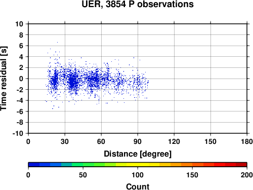Image resolution: width=253 pixels, height=190 pixels.
Task: Click the x-axis tick label 120
Action: pyautogui.click(x=174, y=141)
